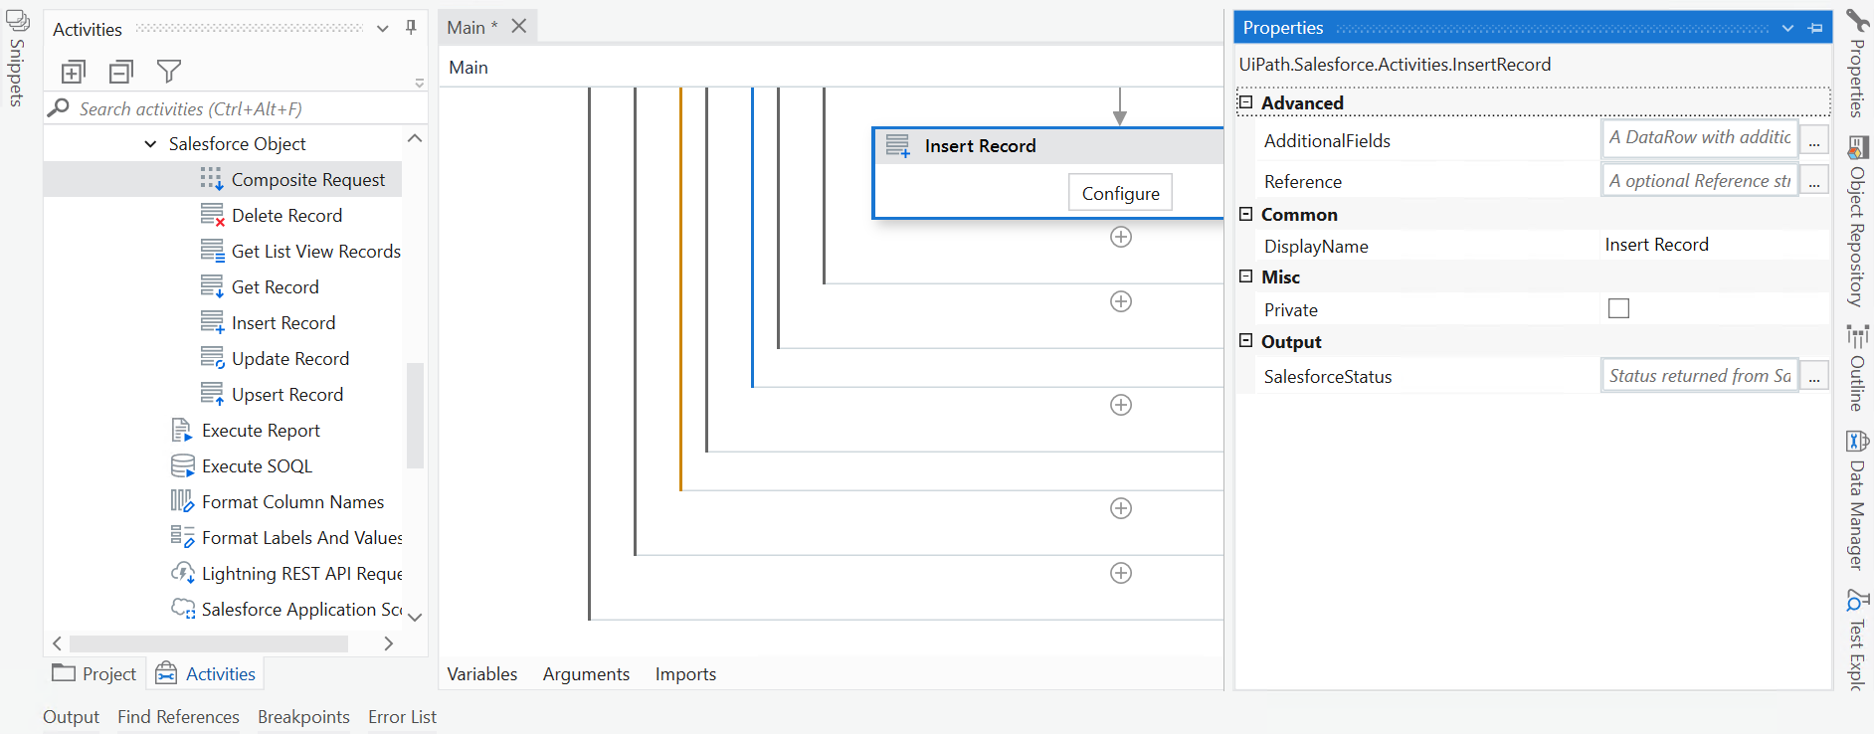Select the Salesforce Application Scope icon
This screenshot has width=1874, height=734.
[x=182, y=609]
